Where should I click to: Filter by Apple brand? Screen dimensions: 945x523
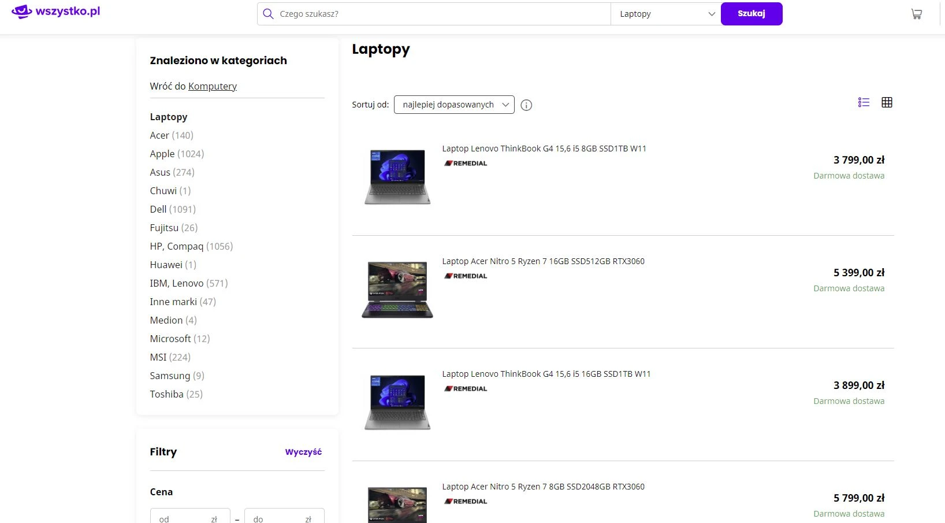177,154
